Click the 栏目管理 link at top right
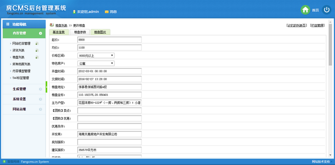 (x=317, y=25)
